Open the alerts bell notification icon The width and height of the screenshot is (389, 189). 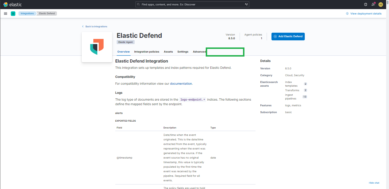[373, 4]
